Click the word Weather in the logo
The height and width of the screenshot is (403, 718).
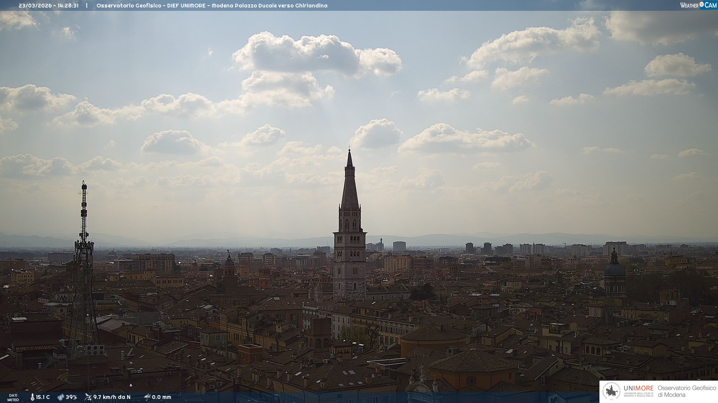click(x=689, y=5)
